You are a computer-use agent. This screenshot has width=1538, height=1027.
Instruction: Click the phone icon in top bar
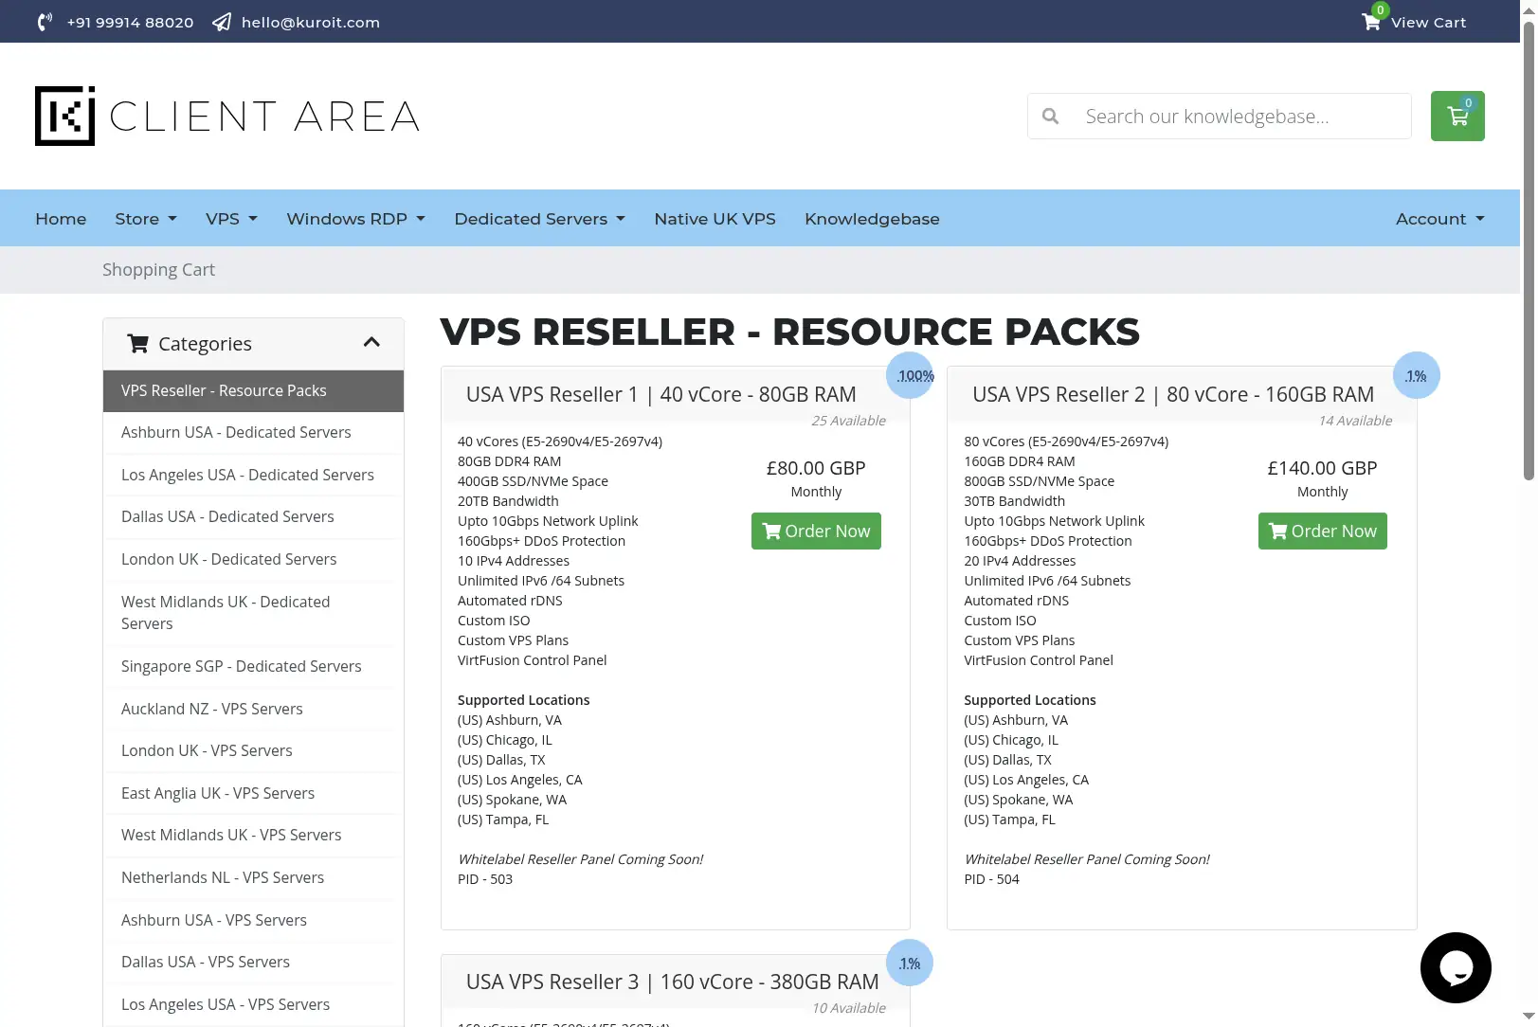(45, 22)
